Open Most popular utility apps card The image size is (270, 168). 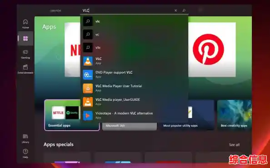click(x=187, y=115)
